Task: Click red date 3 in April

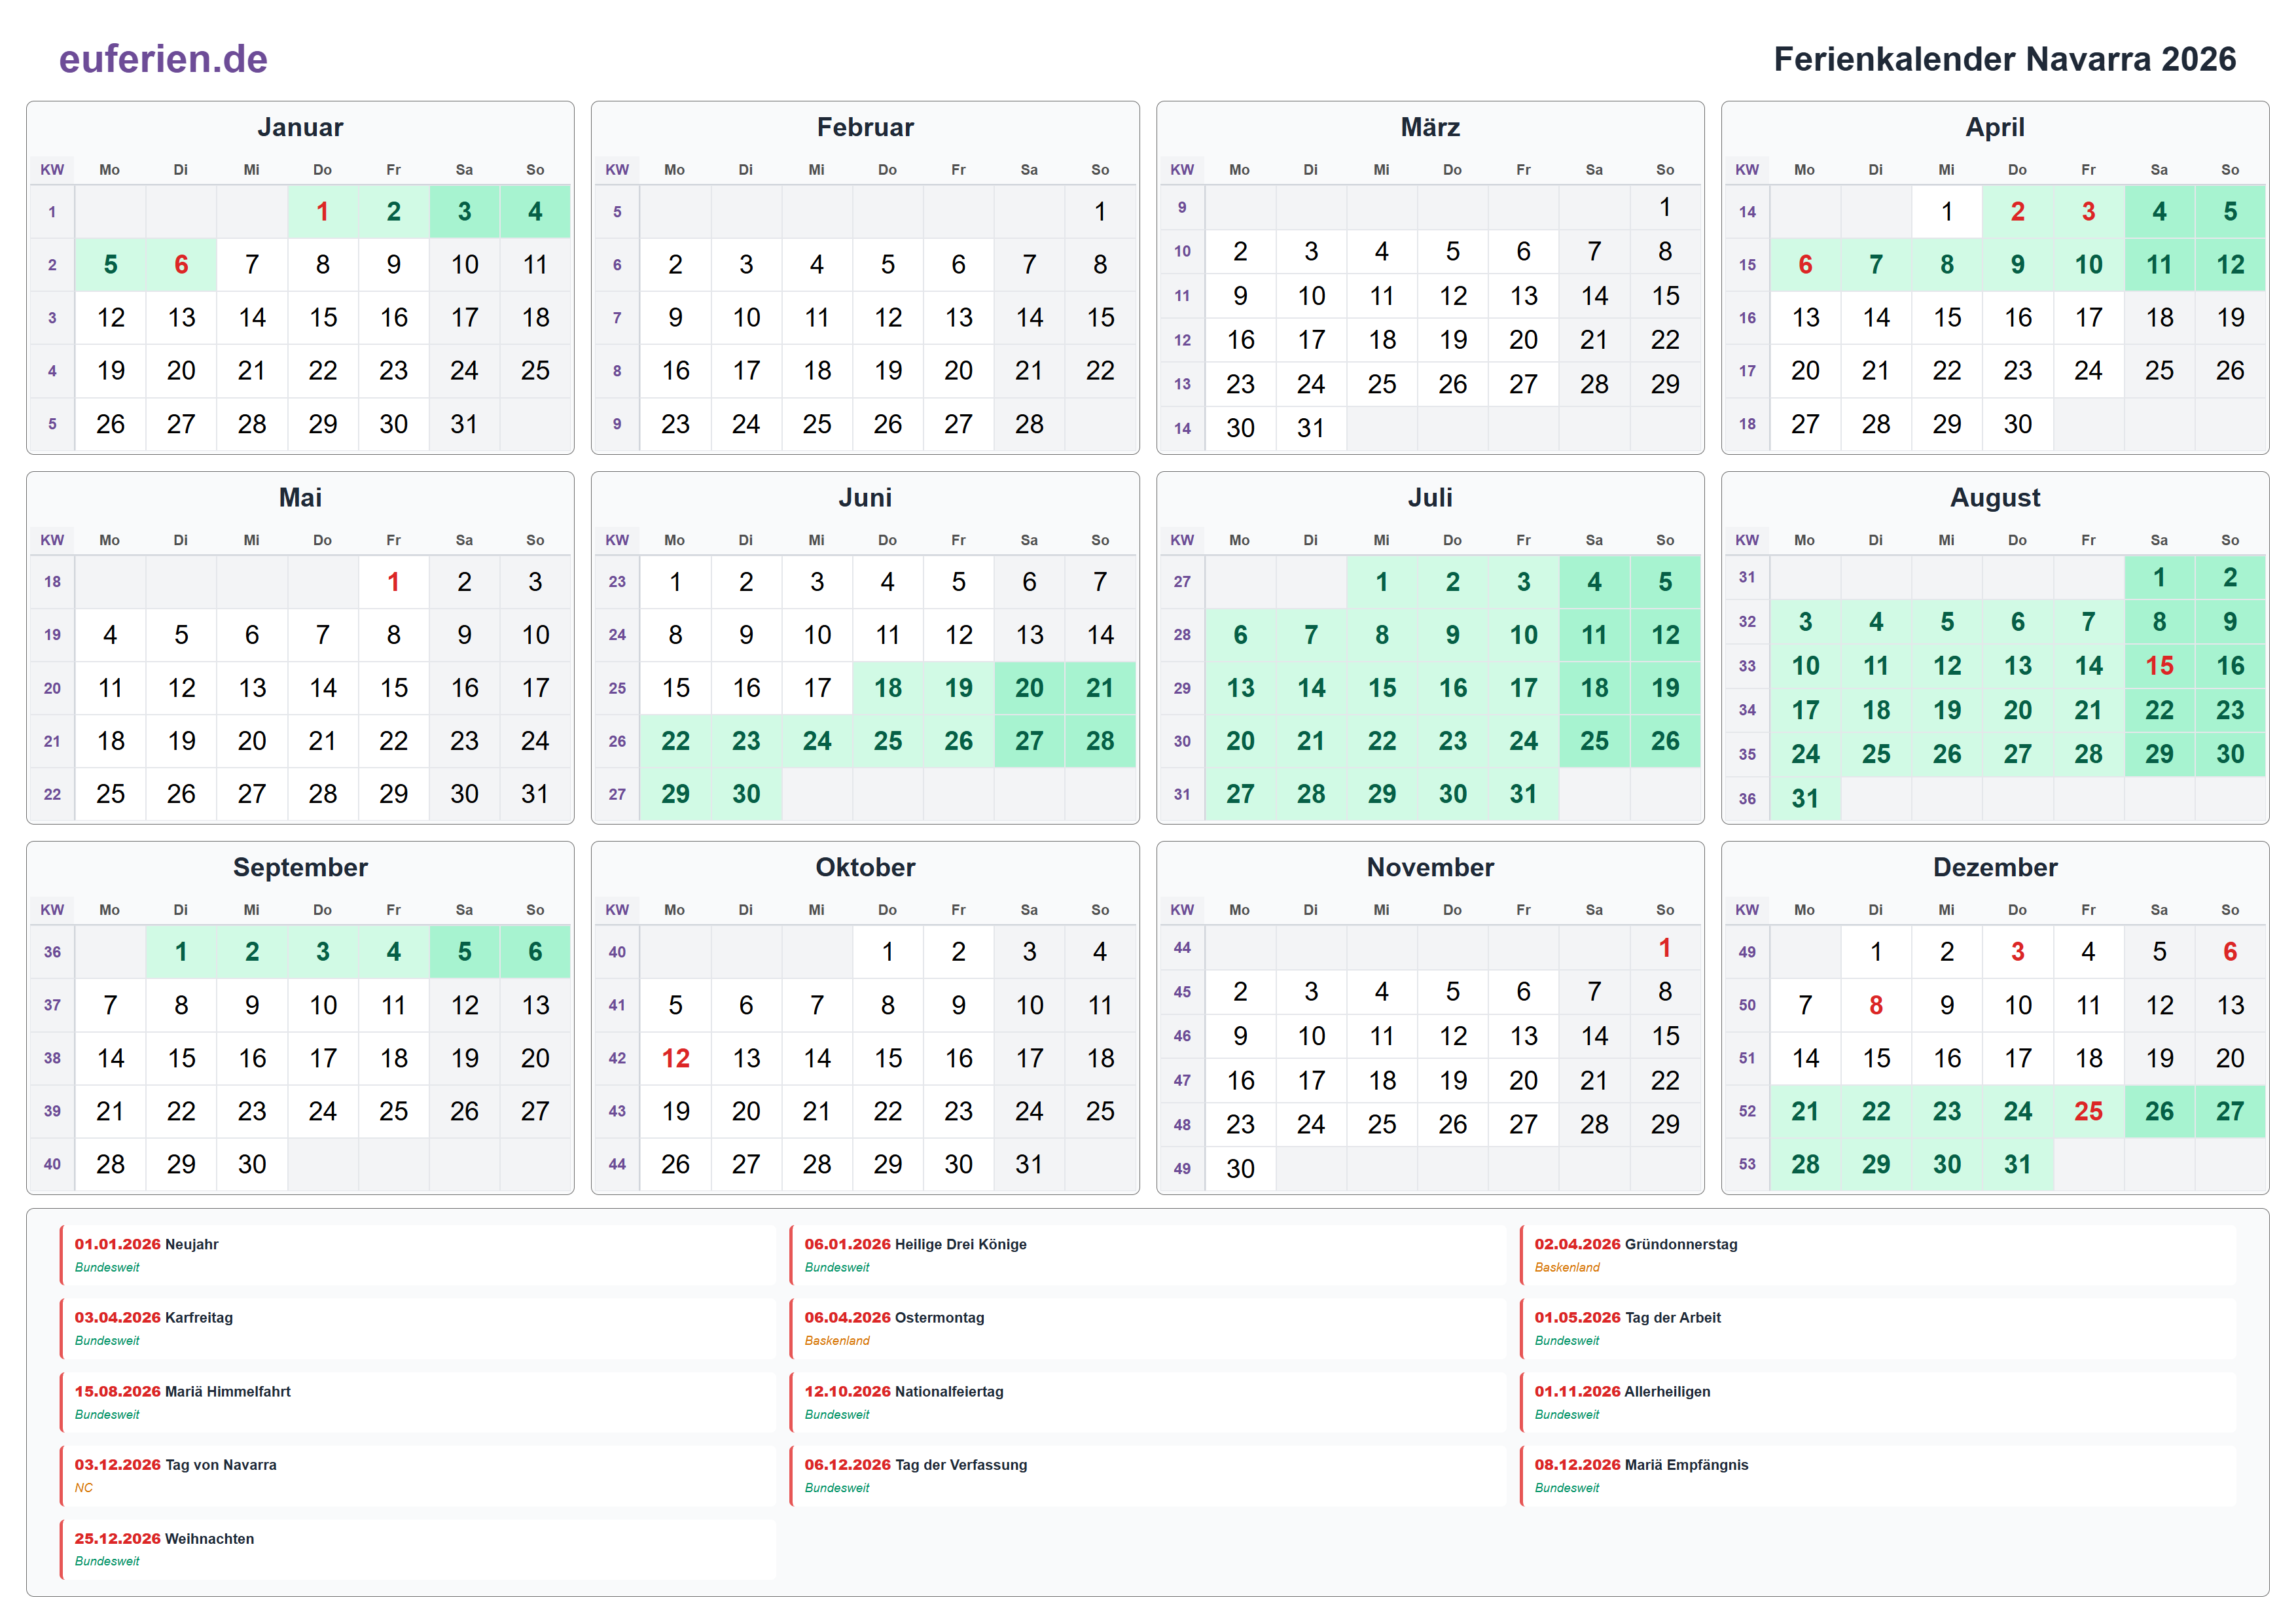Action: point(2088,211)
